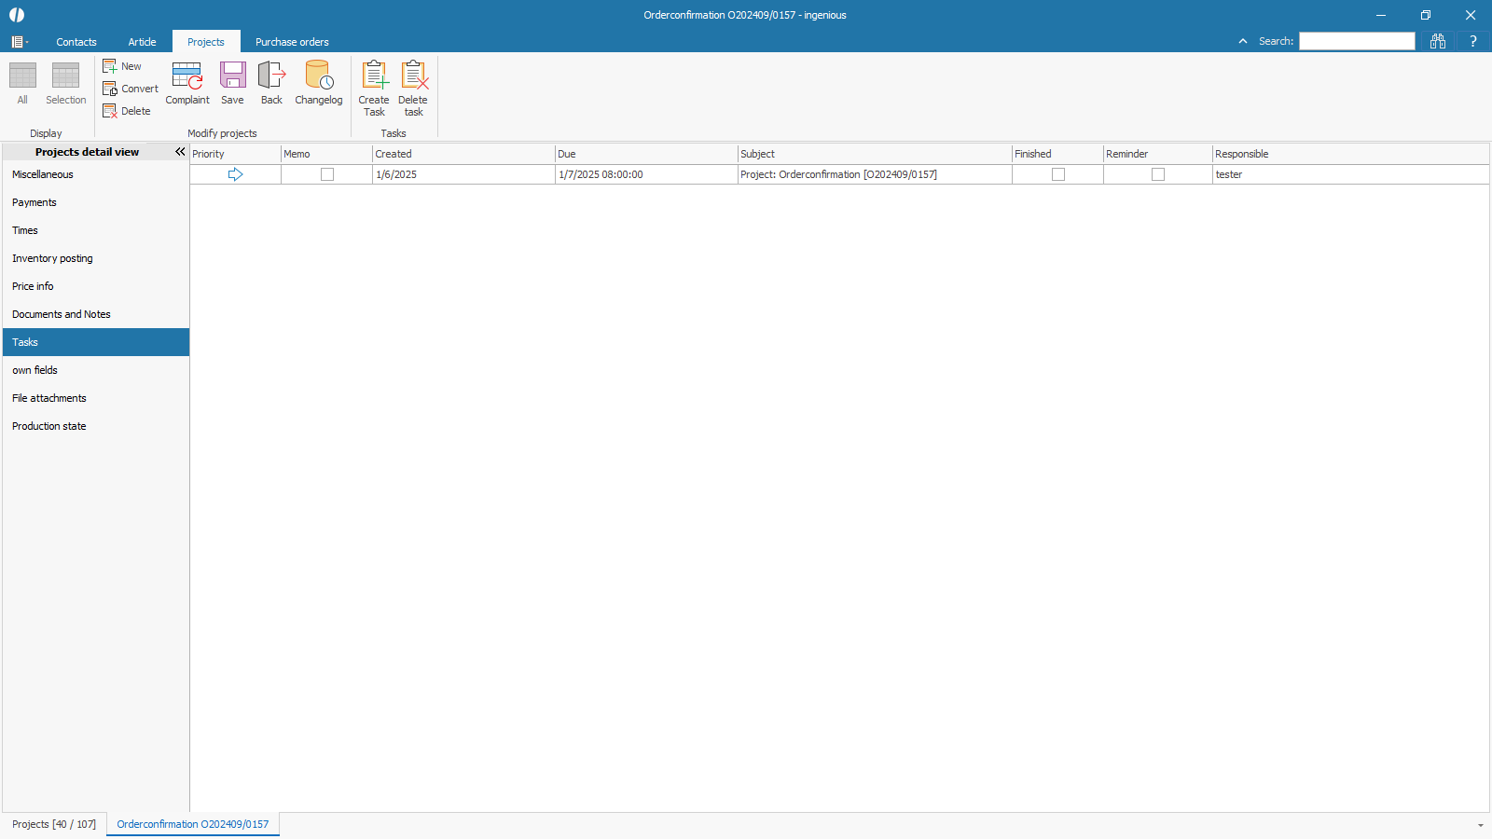Open the Changelog
1492x839 pixels.
318,76
